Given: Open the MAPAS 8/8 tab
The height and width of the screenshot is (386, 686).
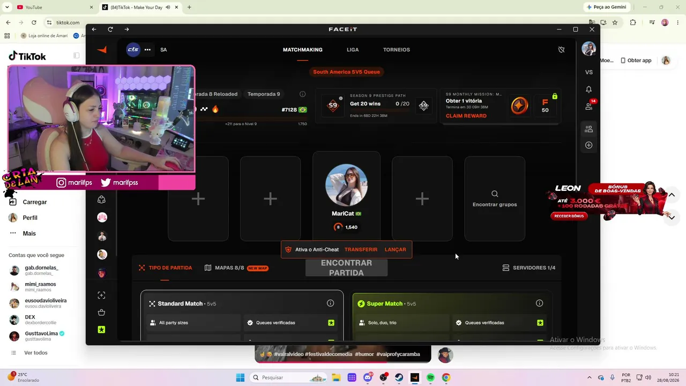Looking at the screenshot, I should [x=236, y=268].
